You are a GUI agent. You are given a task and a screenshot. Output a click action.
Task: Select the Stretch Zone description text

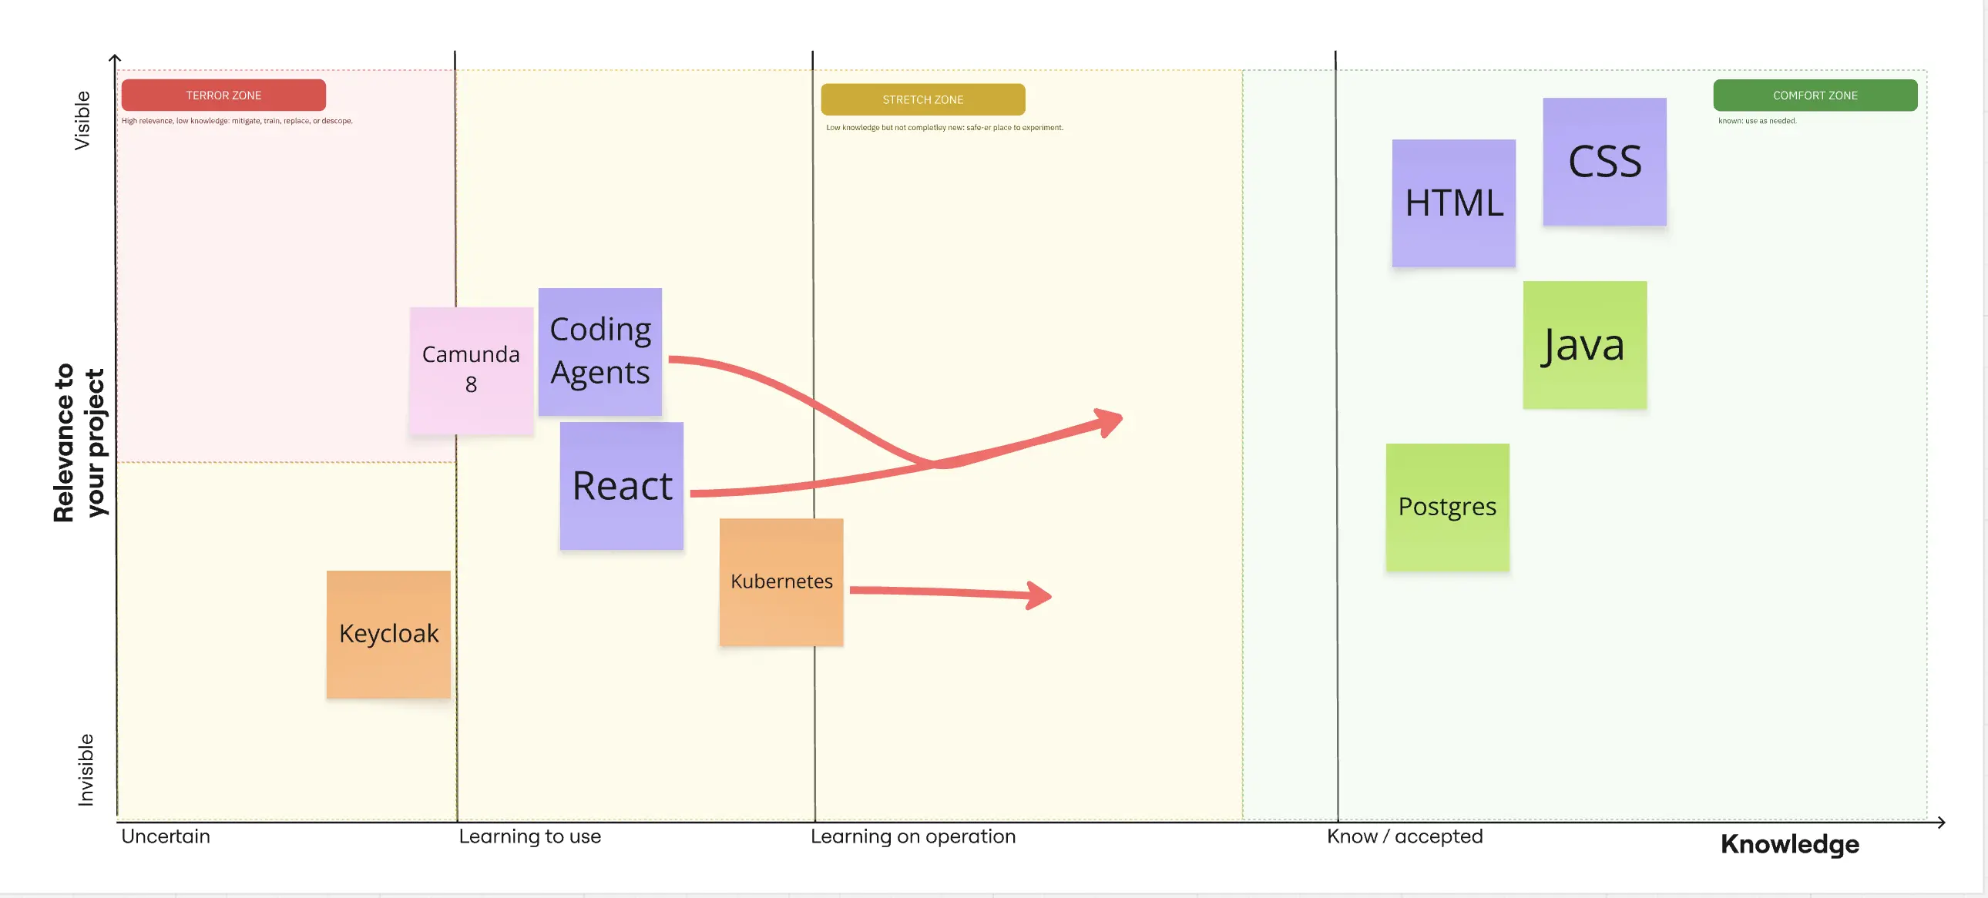pos(945,128)
